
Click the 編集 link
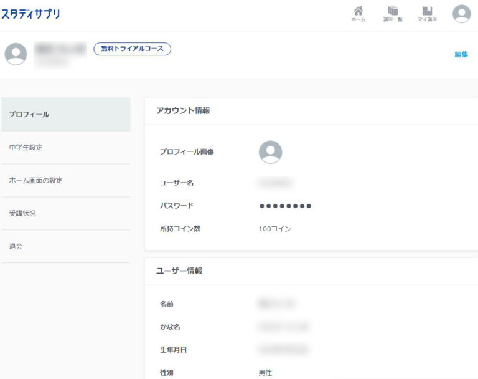pyautogui.click(x=461, y=54)
